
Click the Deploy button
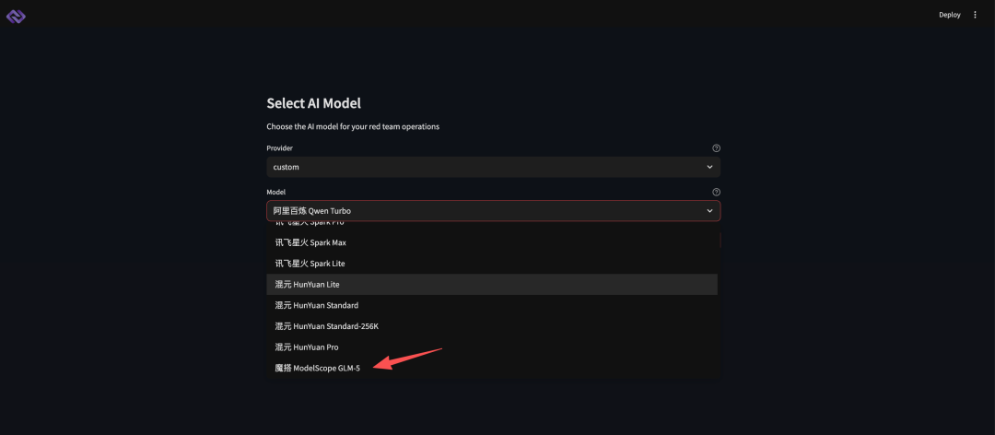(949, 15)
